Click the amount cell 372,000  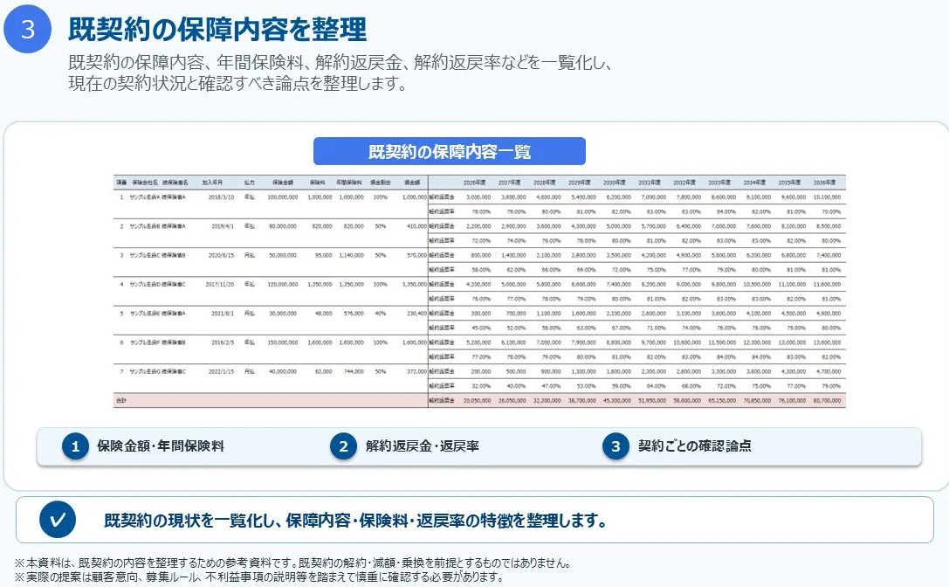(x=416, y=371)
